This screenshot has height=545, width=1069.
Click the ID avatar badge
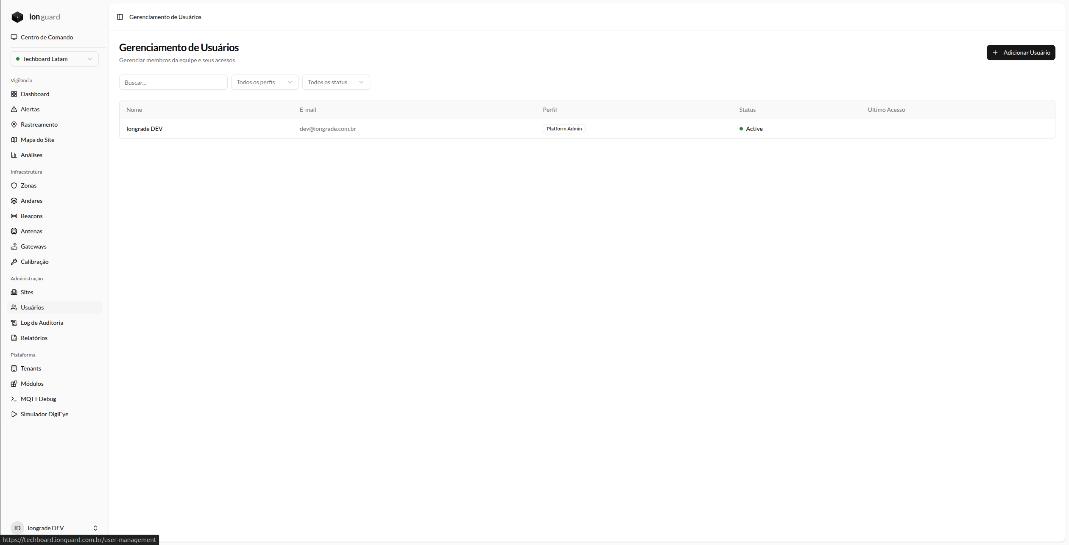coord(17,528)
